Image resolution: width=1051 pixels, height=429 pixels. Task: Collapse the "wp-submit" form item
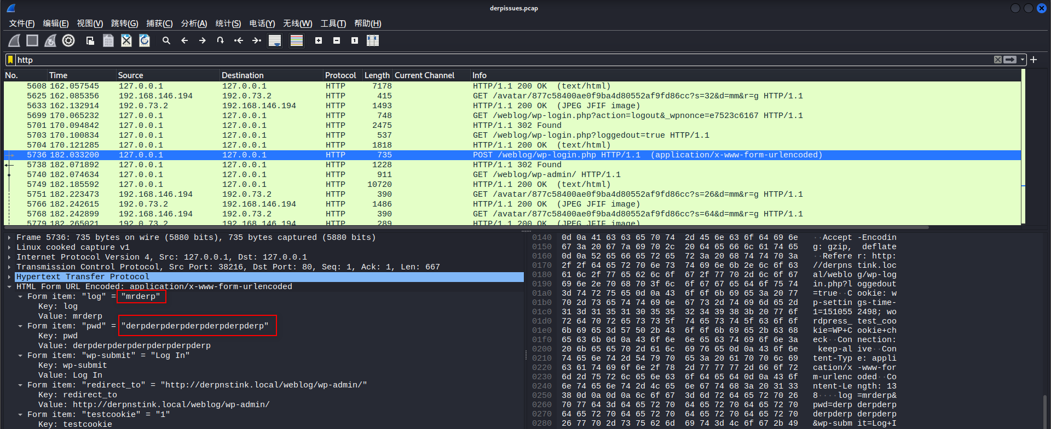(20, 356)
